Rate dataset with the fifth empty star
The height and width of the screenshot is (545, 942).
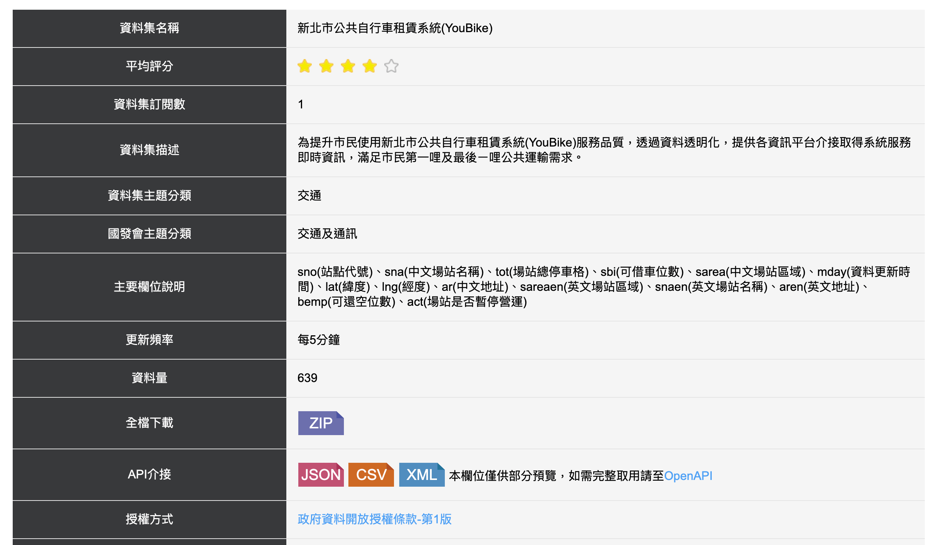click(391, 66)
